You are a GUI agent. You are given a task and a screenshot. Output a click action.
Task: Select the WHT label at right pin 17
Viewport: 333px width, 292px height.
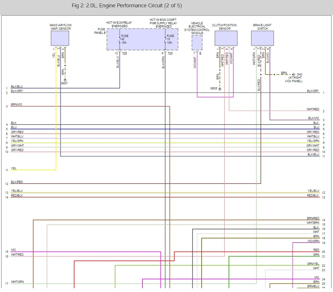pos(316,232)
